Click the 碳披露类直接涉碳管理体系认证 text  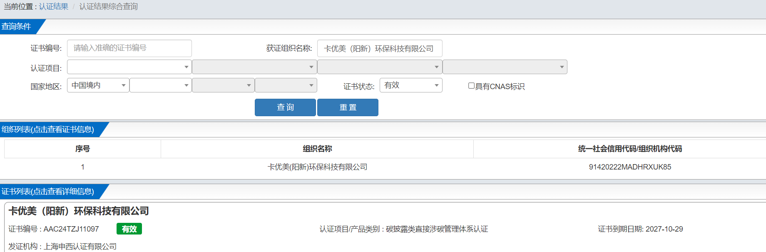[437, 229]
